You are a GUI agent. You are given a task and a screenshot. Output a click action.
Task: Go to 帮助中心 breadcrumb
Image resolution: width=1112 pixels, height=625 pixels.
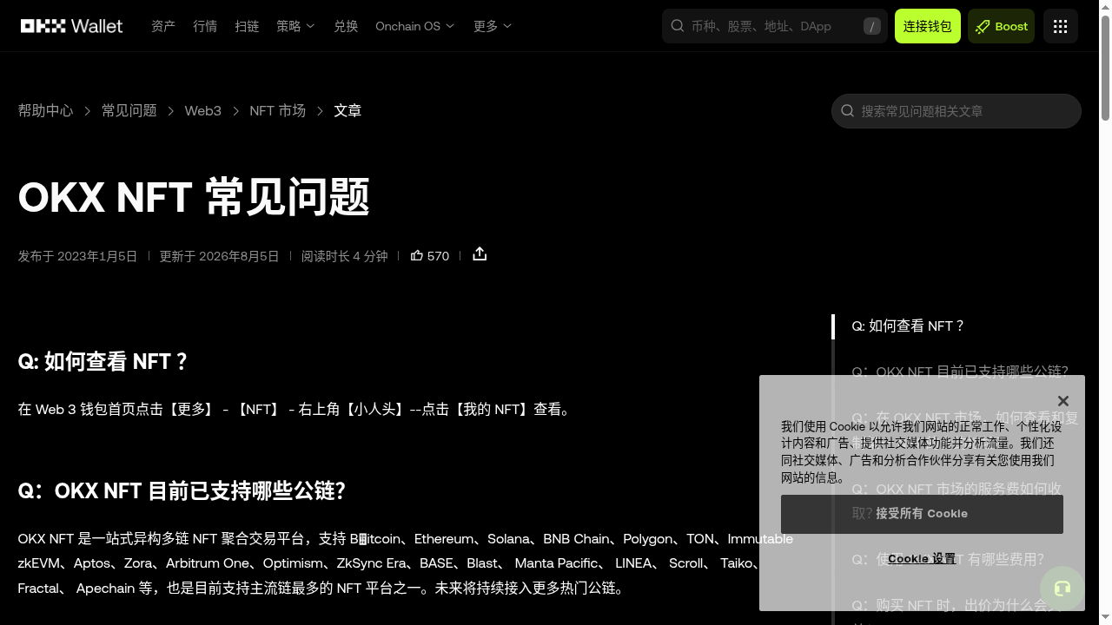pyautogui.click(x=45, y=110)
